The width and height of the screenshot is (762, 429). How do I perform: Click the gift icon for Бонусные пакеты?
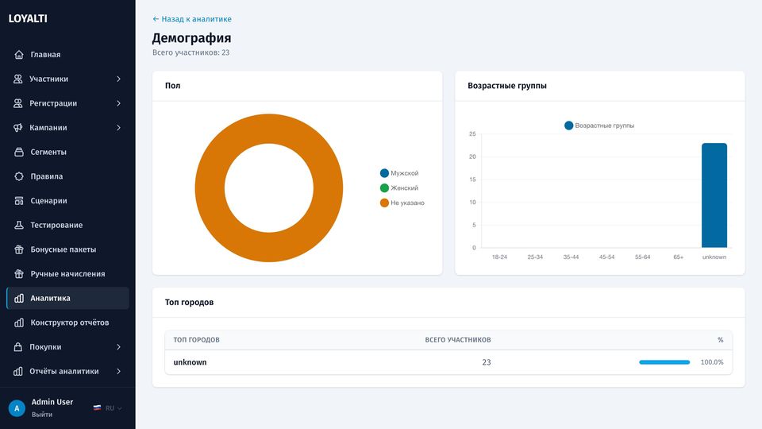point(19,249)
